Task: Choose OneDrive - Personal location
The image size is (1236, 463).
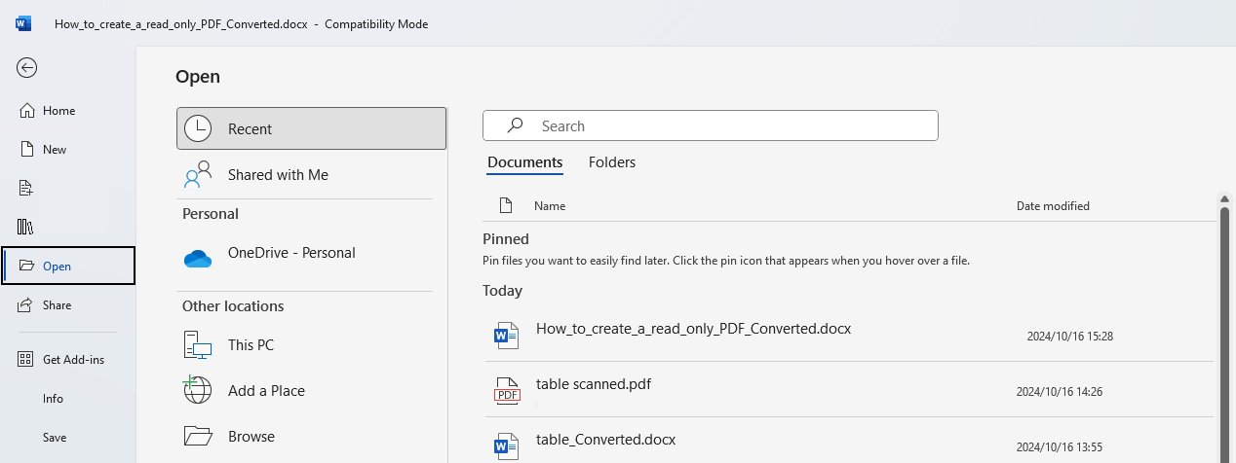Action: coord(312,253)
